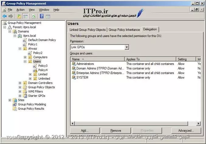This screenshot has height=144, width=206.
Task: Click the Forest itpro.local icon
Action: 10,27
